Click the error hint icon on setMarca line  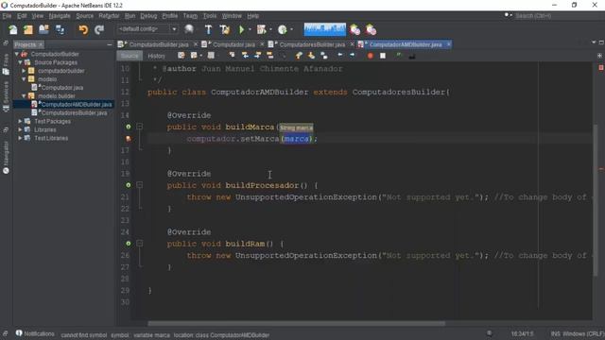click(x=129, y=139)
